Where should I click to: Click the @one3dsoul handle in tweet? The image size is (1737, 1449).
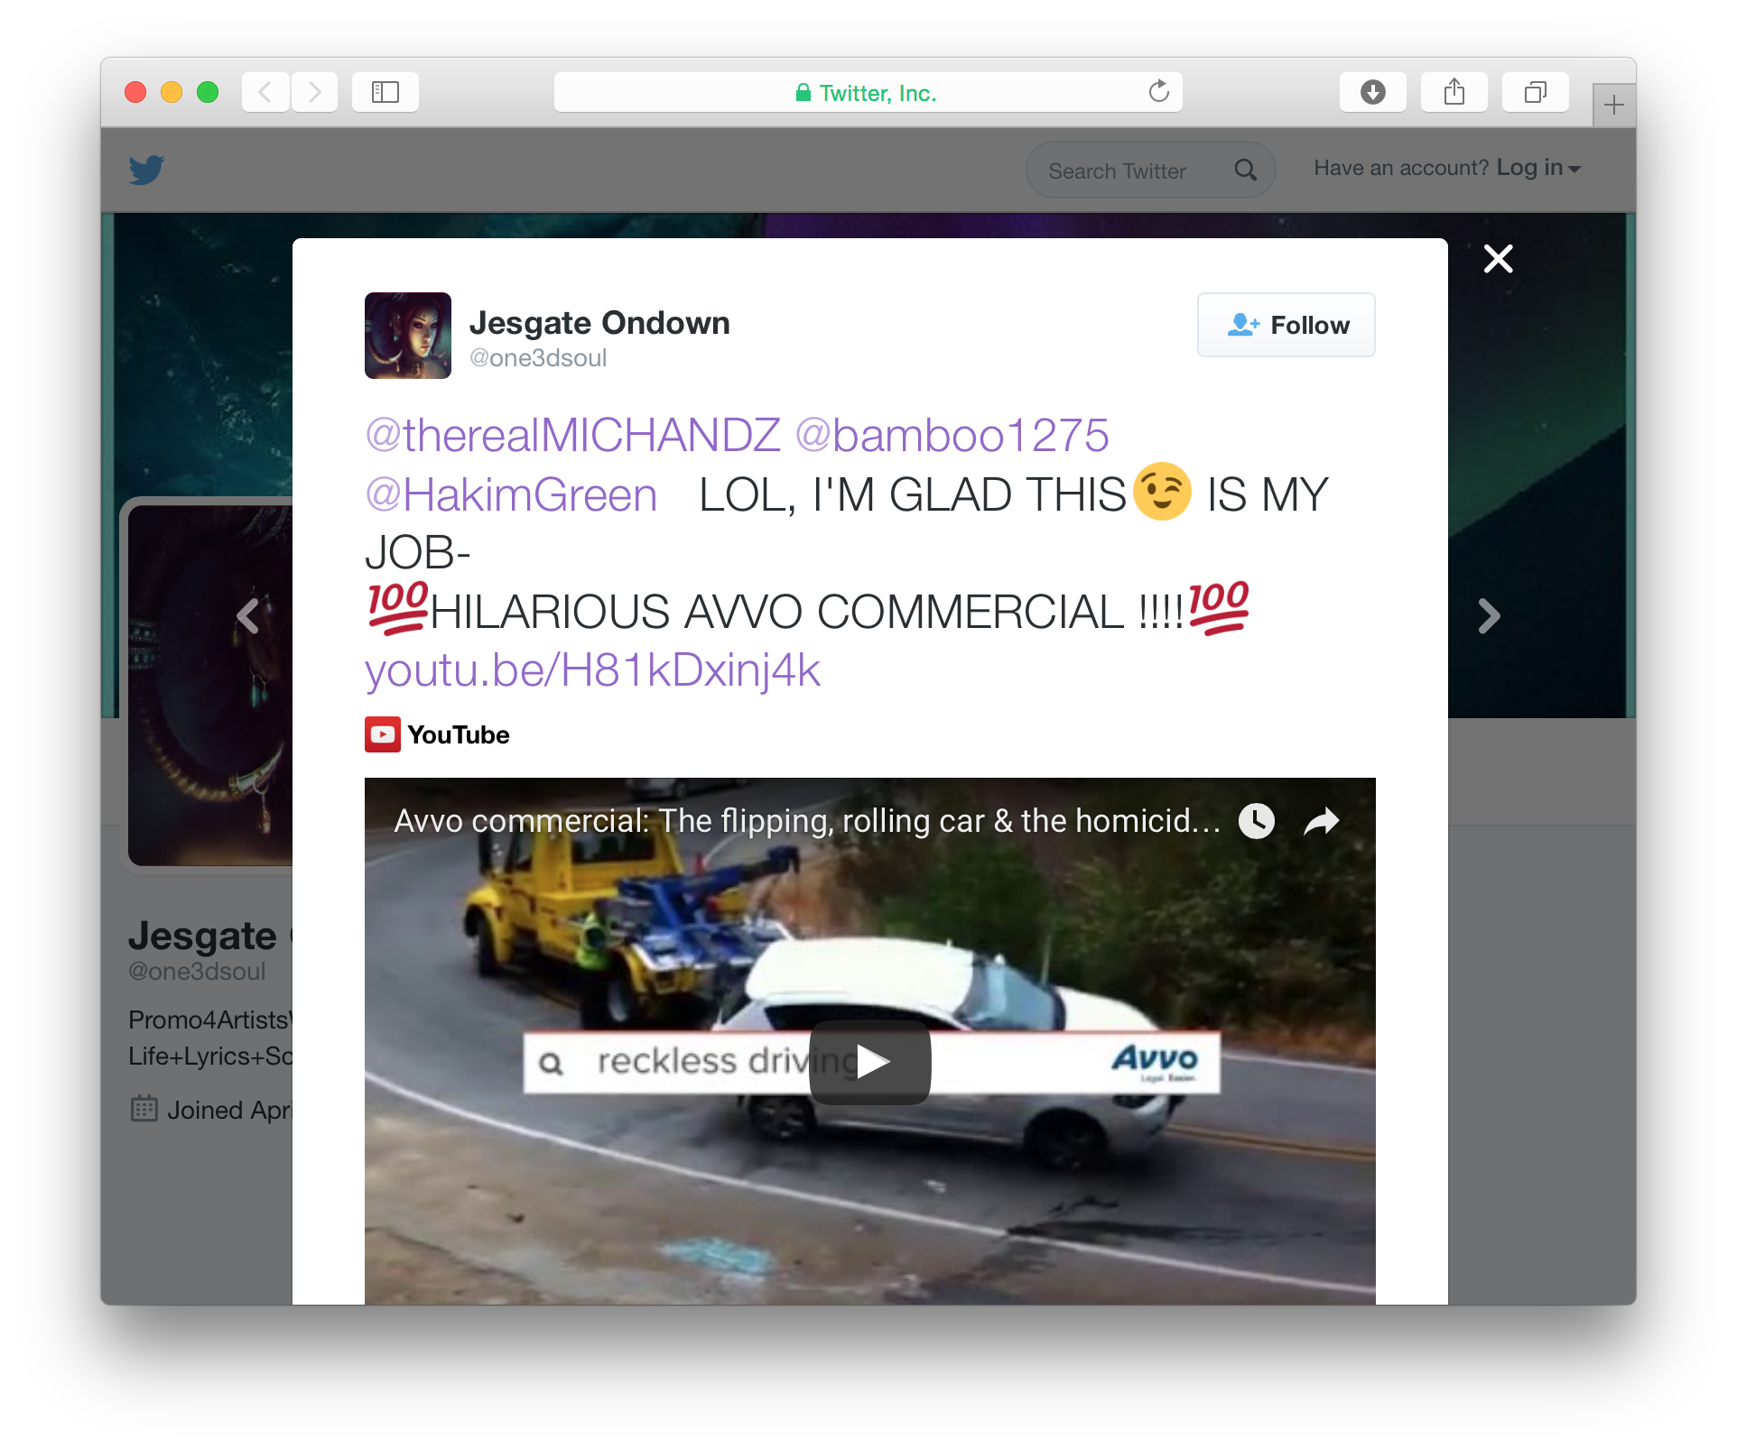pos(538,358)
